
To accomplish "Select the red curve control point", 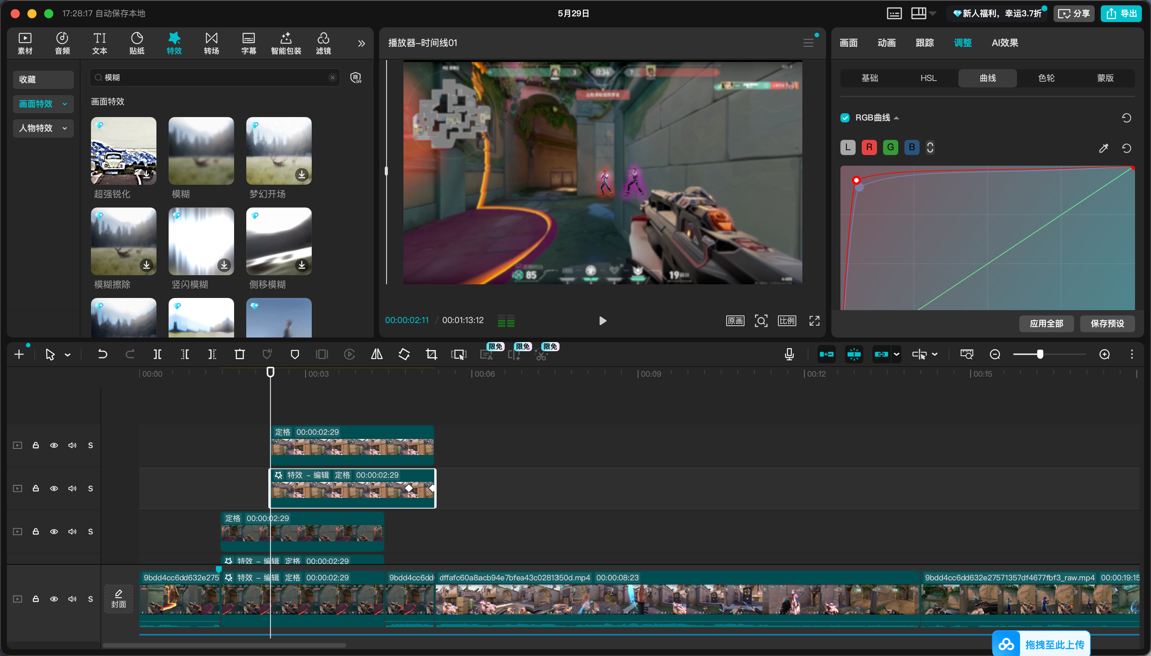I will click(856, 180).
